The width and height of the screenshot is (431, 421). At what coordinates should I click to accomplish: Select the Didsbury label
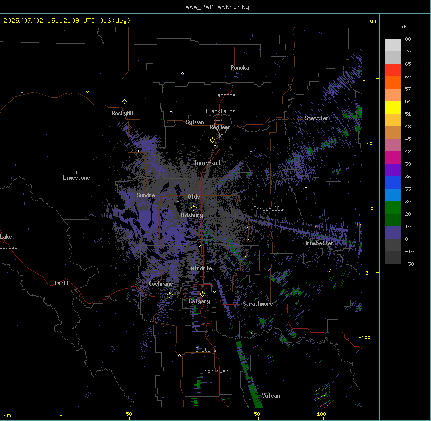[191, 215]
